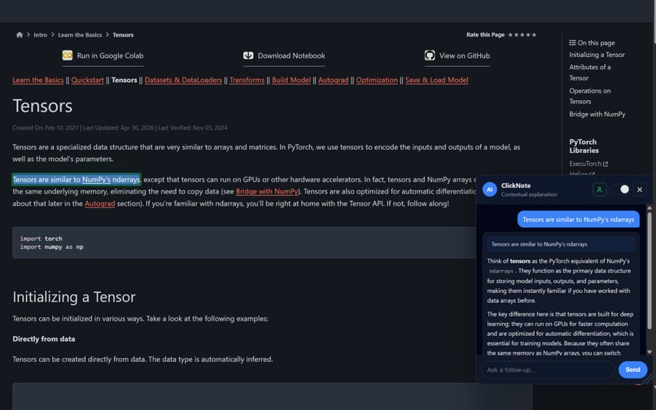Jump to Bridge with NumPy in sidebar
Image resolution: width=656 pixels, height=410 pixels.
tap(597, 114)
